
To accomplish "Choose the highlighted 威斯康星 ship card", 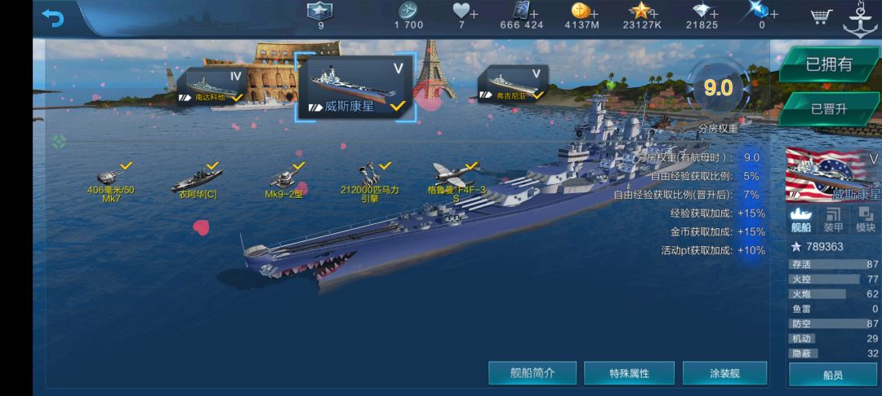I will [356, 87].
